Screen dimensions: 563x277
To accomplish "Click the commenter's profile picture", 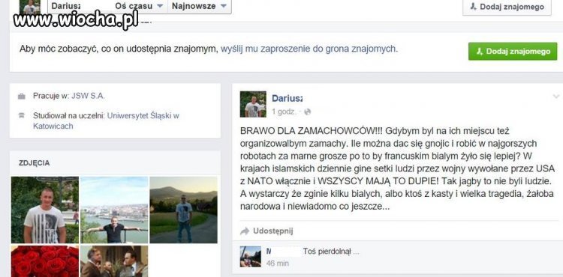I will click(x=251, y=257).
